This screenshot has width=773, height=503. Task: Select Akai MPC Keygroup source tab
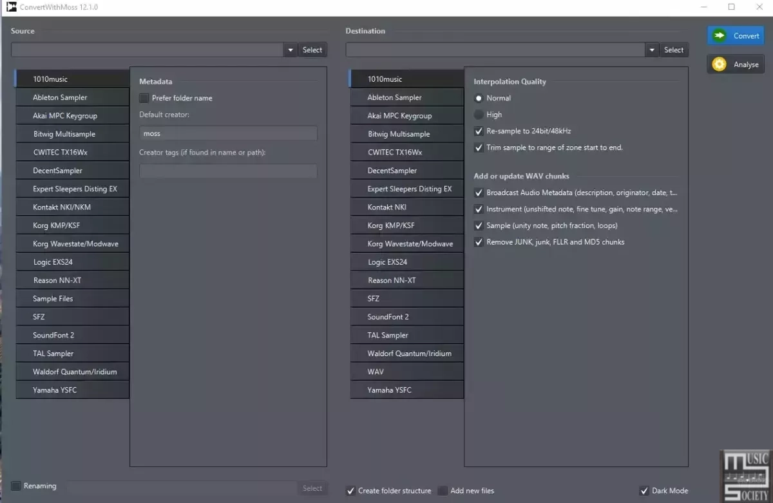tap(72, 116)
